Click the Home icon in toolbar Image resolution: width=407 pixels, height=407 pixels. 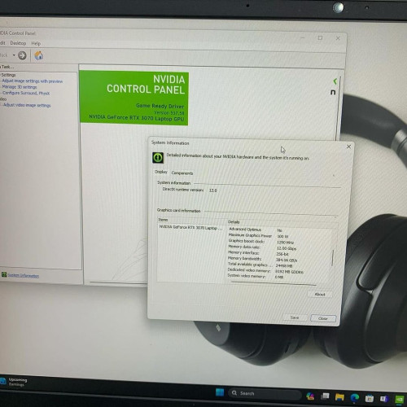pos(39,55)
